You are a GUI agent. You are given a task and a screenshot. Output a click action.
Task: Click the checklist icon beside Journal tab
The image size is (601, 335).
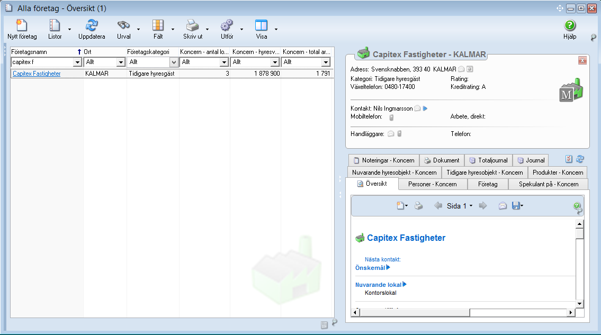[569, 159]
